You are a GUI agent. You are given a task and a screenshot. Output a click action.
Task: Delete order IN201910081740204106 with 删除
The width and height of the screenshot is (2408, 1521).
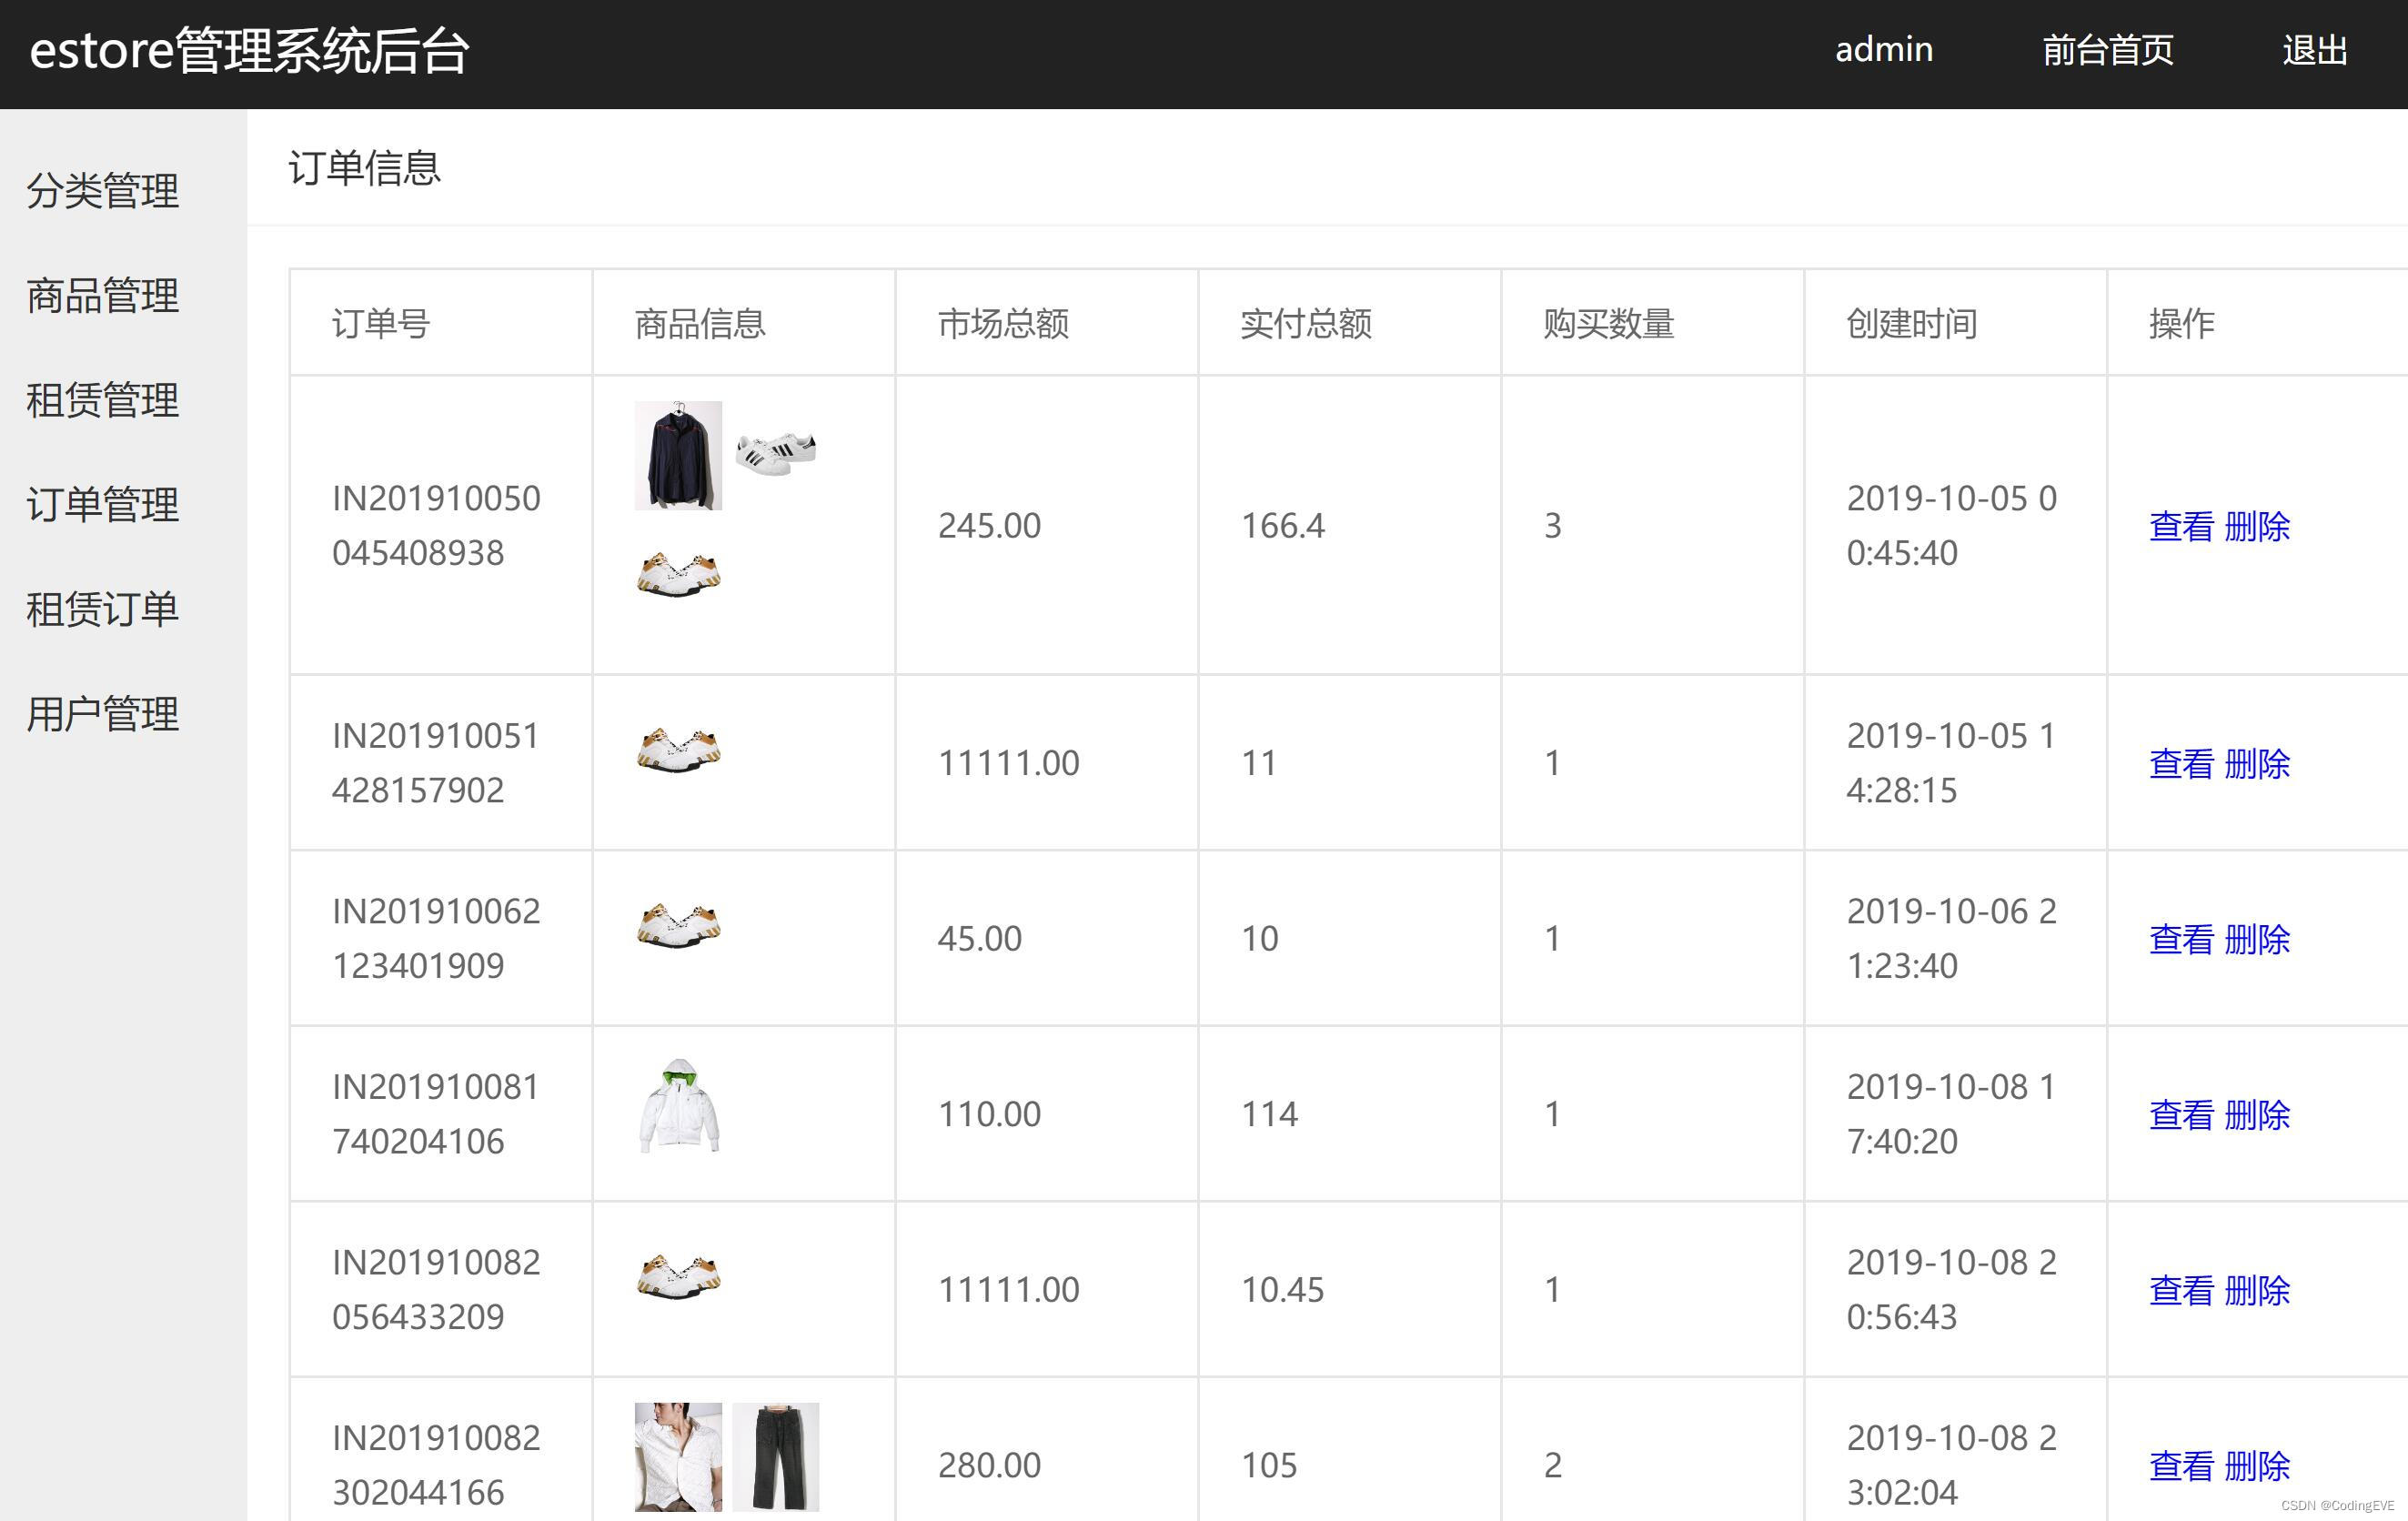pyautogui.click(x=2257, y=1114)
